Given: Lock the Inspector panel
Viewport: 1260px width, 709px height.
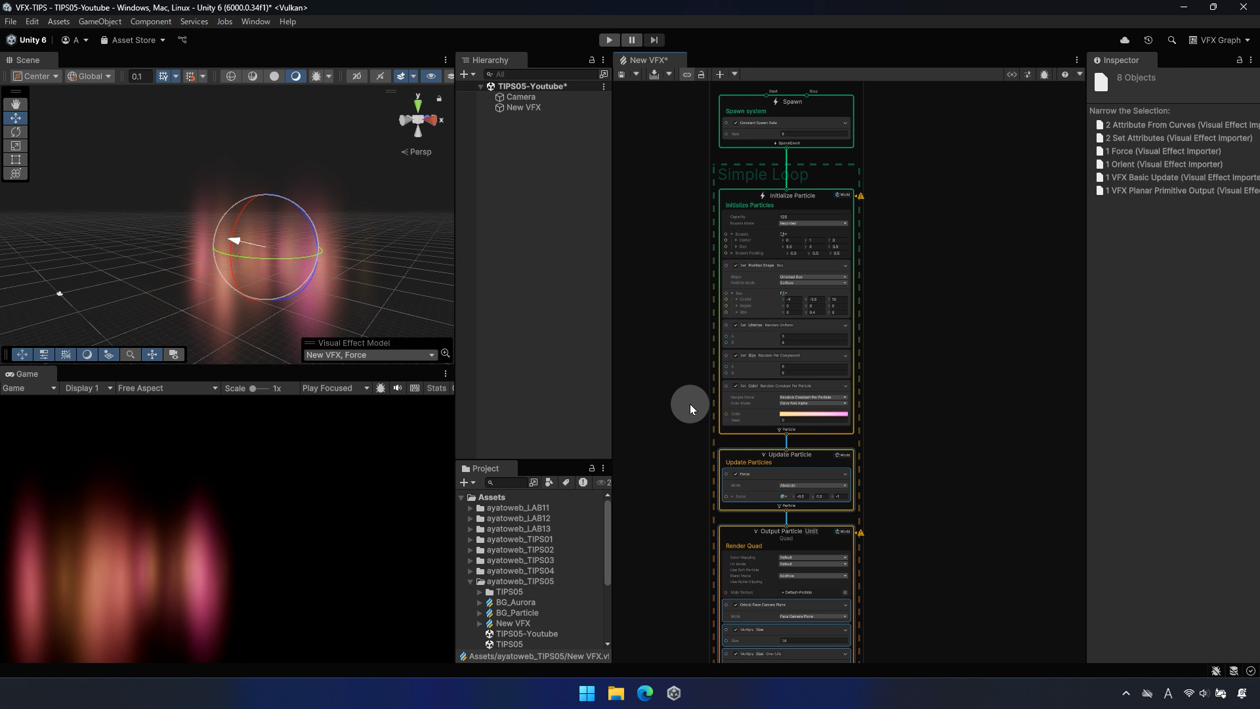Looking at the screenshot, I should [x=1239, y=60].
